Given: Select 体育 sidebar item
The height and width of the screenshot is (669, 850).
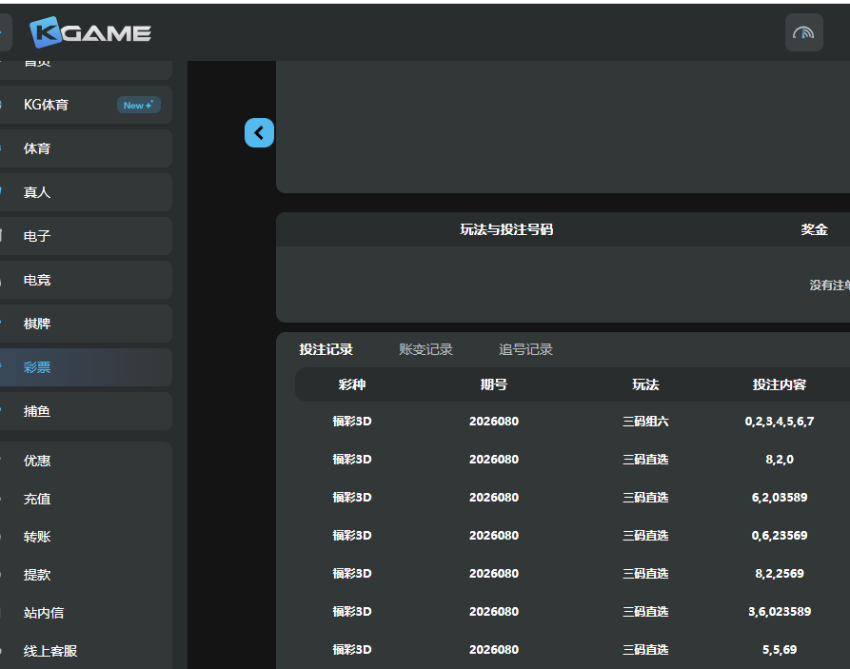Looking at the screenshot, I should (37, 148).
